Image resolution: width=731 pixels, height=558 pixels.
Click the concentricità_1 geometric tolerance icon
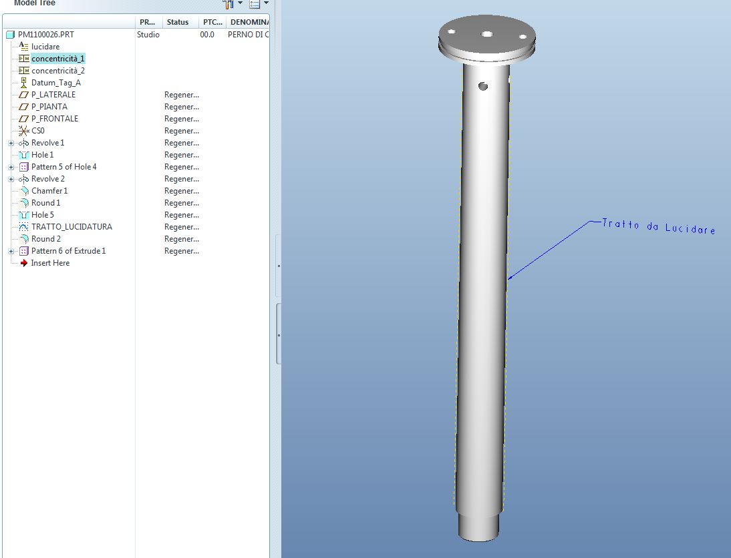[x=24, y=58]
